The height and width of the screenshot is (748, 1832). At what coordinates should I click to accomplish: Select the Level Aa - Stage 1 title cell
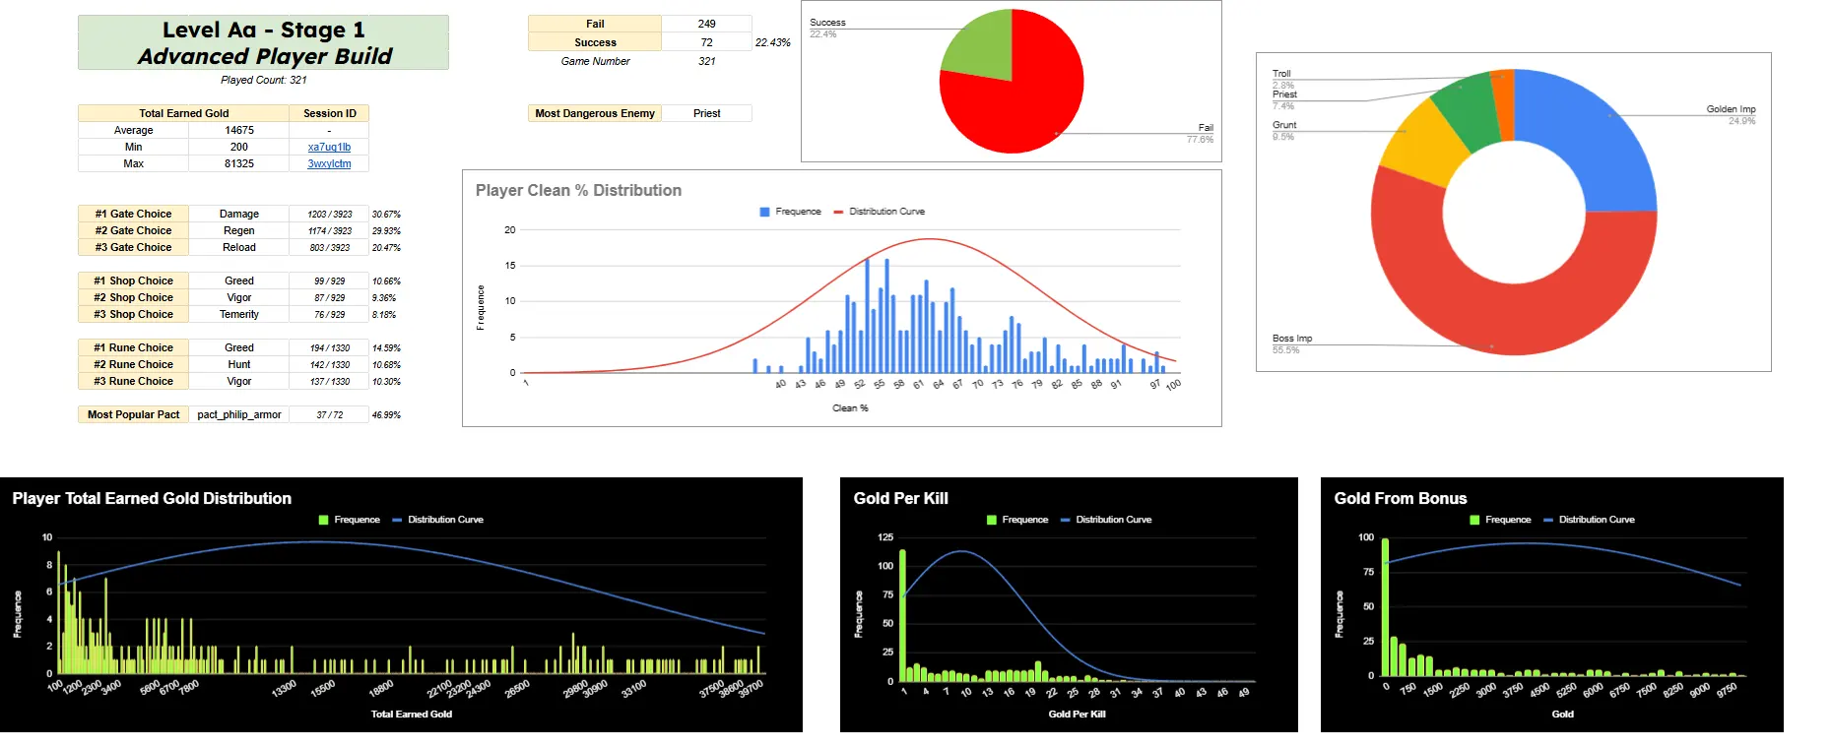263,42
